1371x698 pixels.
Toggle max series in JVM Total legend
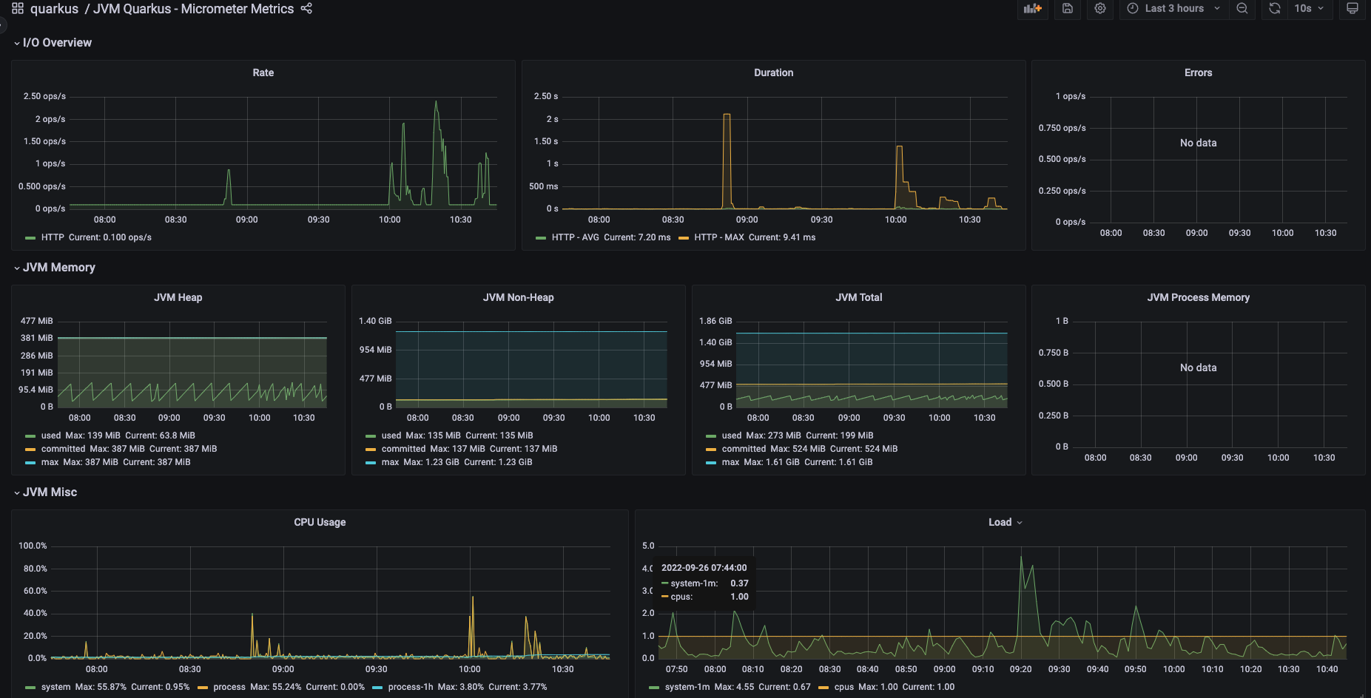tap(730, 462)
